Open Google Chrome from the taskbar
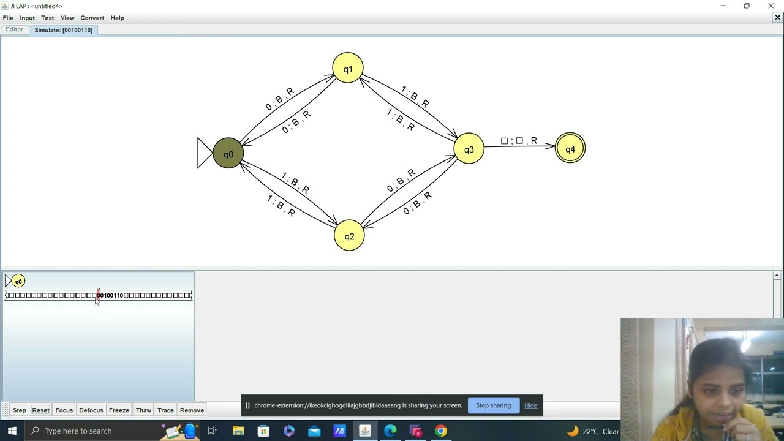 (x=441, y=431)
